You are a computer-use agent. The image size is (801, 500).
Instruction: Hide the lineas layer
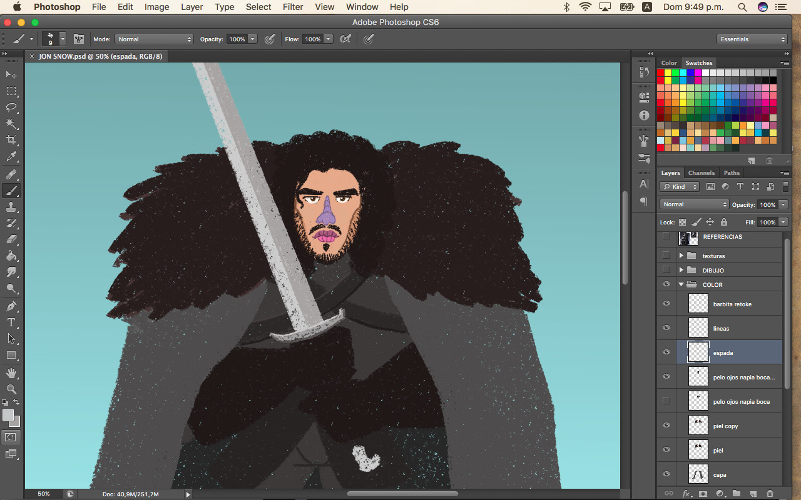click(666, 327)
